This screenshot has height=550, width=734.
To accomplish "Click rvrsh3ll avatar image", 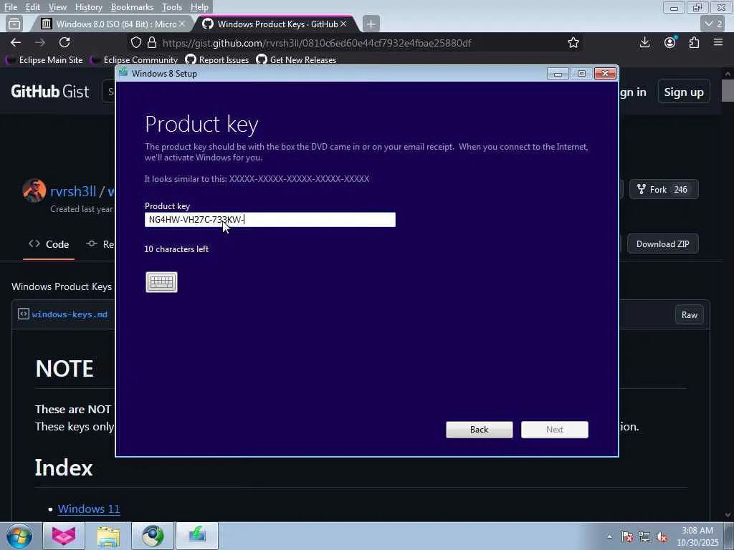I will [x=34, y=190].
